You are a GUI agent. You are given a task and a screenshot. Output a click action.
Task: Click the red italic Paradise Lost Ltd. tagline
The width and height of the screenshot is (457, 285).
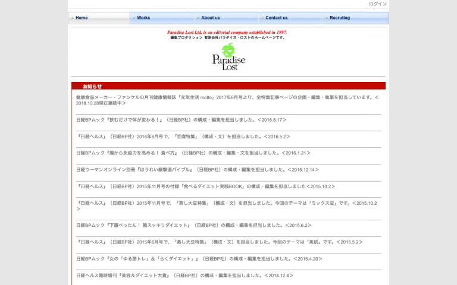click(227, 32)
